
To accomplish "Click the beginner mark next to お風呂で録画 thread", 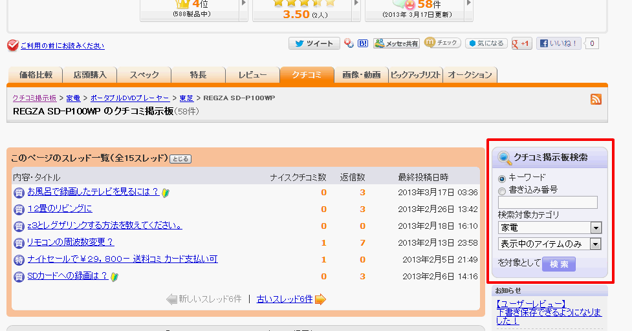I will [165, 193].
